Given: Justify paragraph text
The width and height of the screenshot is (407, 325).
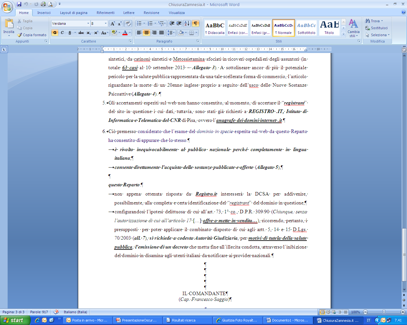Looking at the screenshot, I should coord(162,33).
